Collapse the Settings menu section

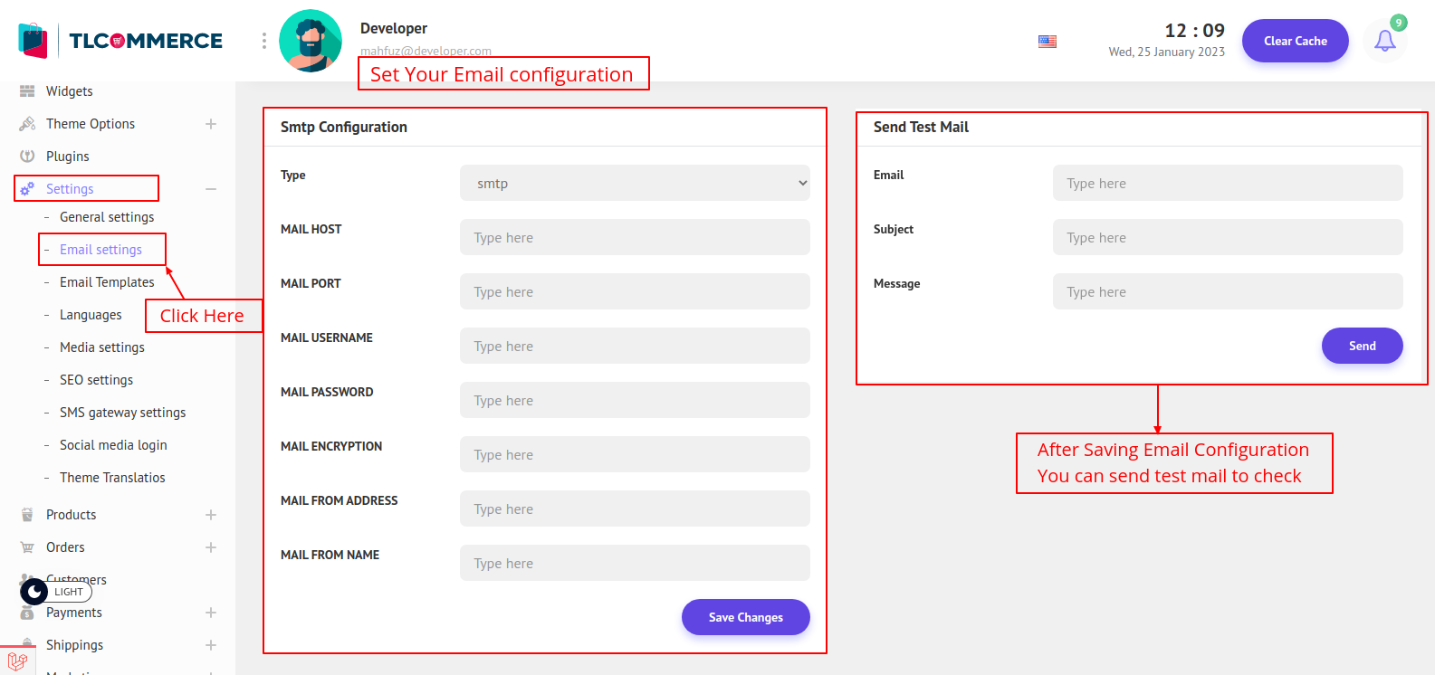[211, 189]
